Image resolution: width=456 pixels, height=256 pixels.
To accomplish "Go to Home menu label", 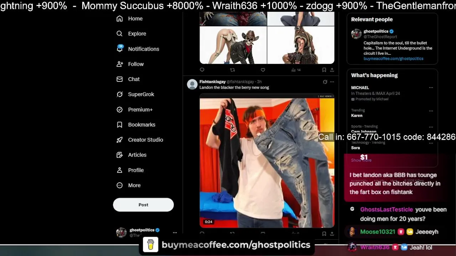I will [x=135, y=18].
